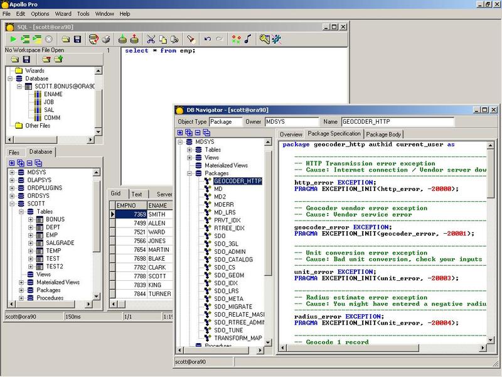The width and height of the screenshot is (502, 377).
Task: Undo the last edit in SQL editor
Action: [x=208, y=39]
